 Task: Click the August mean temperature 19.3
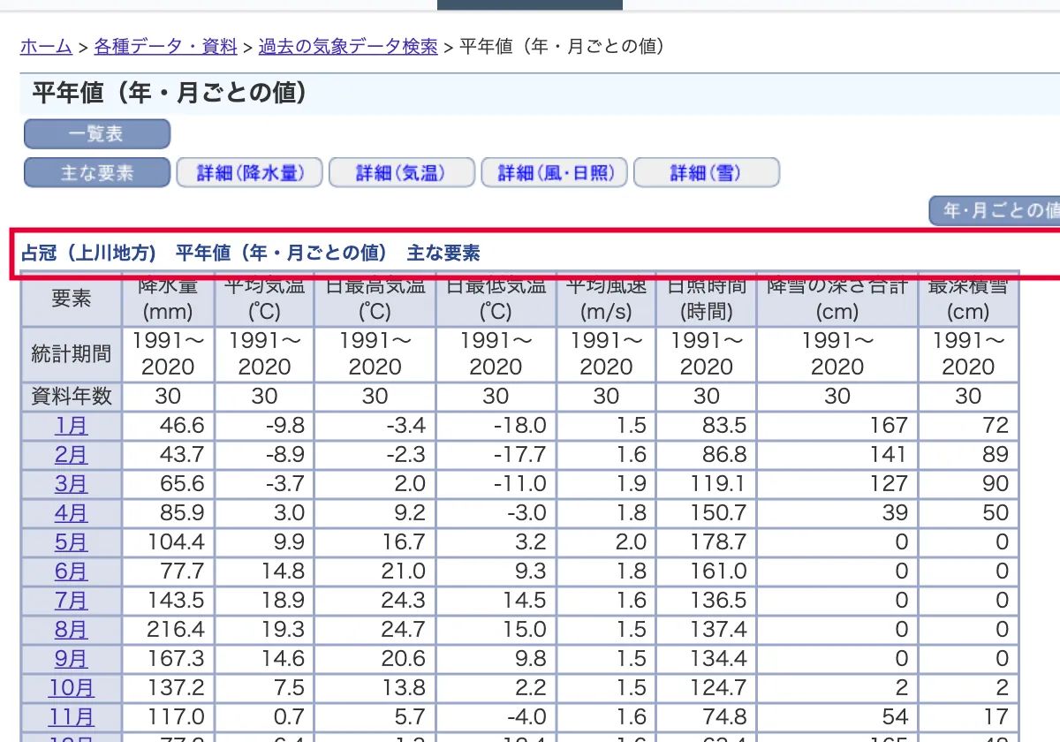point(283,630)
